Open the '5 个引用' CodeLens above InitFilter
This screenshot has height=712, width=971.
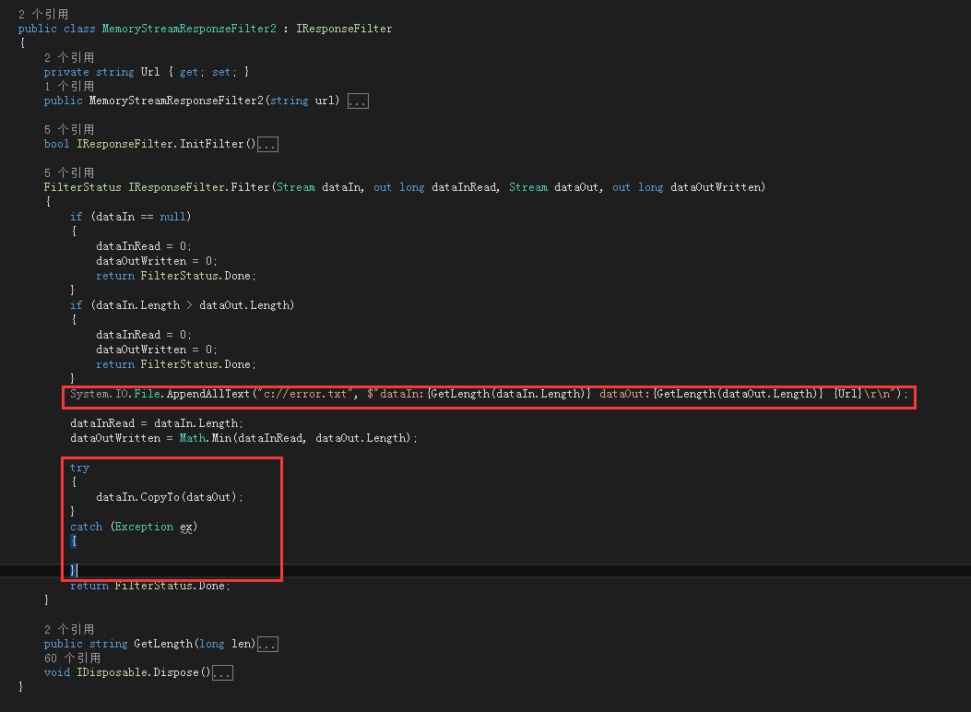click(x=69, y=129)
